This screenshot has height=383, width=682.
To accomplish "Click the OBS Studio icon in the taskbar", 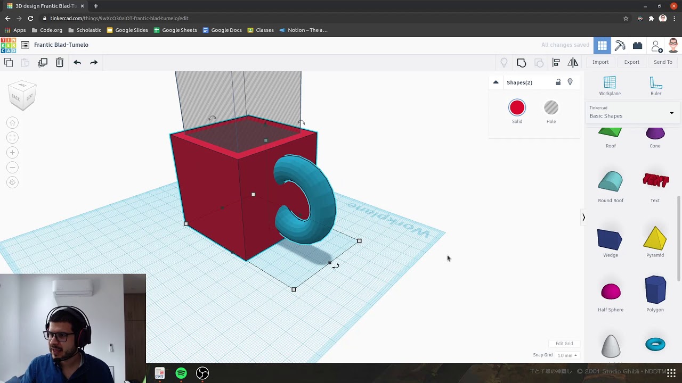I will coord(202,373).
